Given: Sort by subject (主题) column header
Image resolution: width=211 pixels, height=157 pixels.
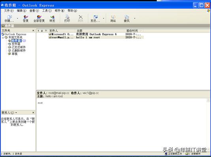Looking at the screenshot, I should point(79,31).
